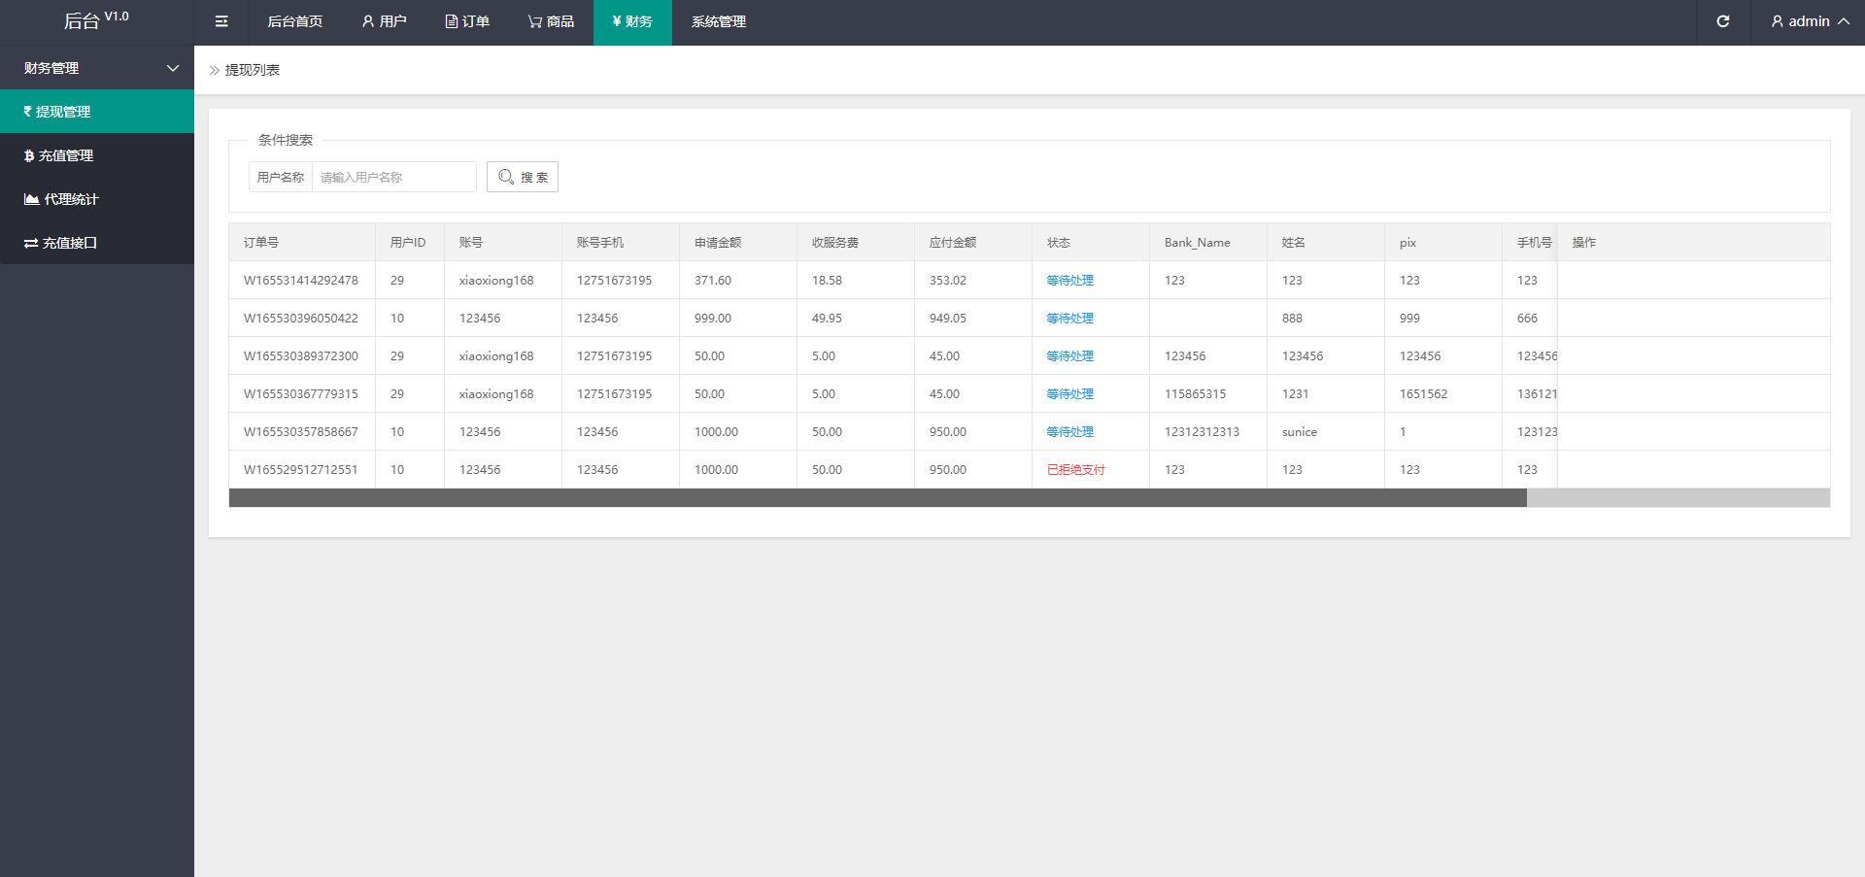Click the 搜索 button with magnifier
This screenshot has width=1865, height=877.
[x=523, y=177]
